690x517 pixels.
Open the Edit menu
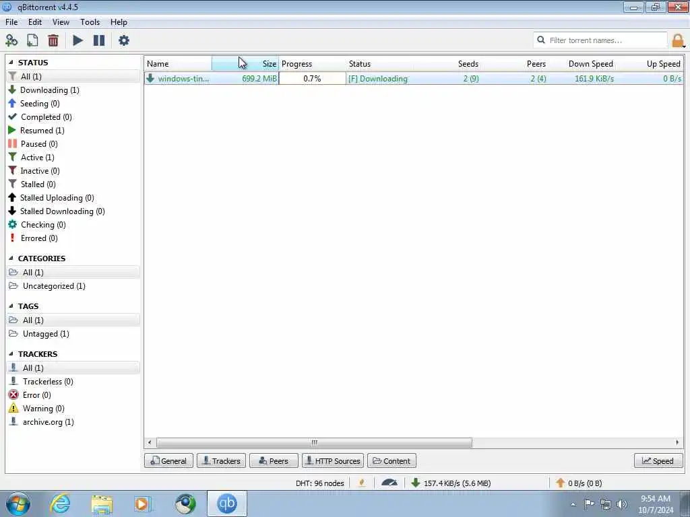[x=35, y=22]
